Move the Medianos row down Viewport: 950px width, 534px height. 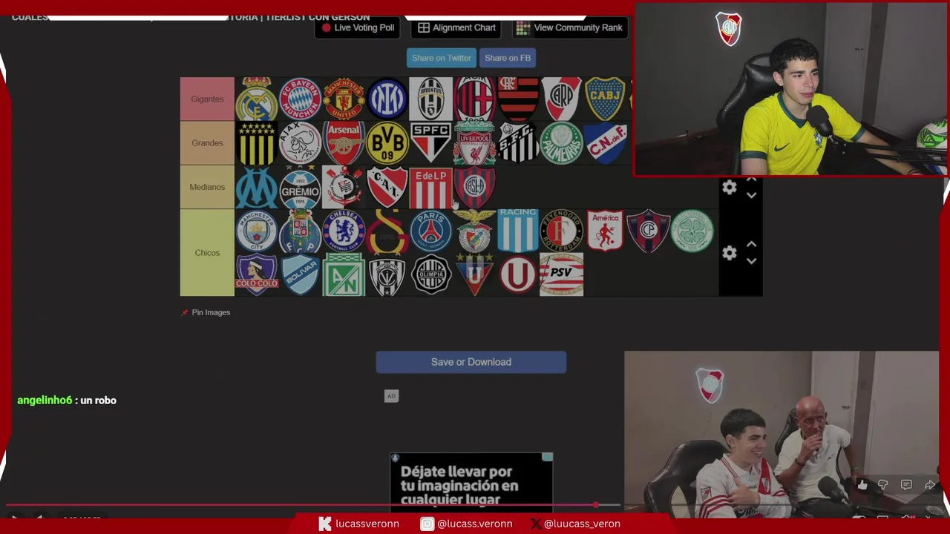(x=751, y=196)
